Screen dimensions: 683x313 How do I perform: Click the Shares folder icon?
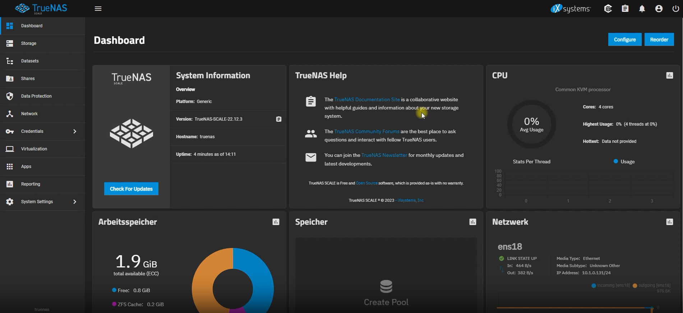click(10, 79)
